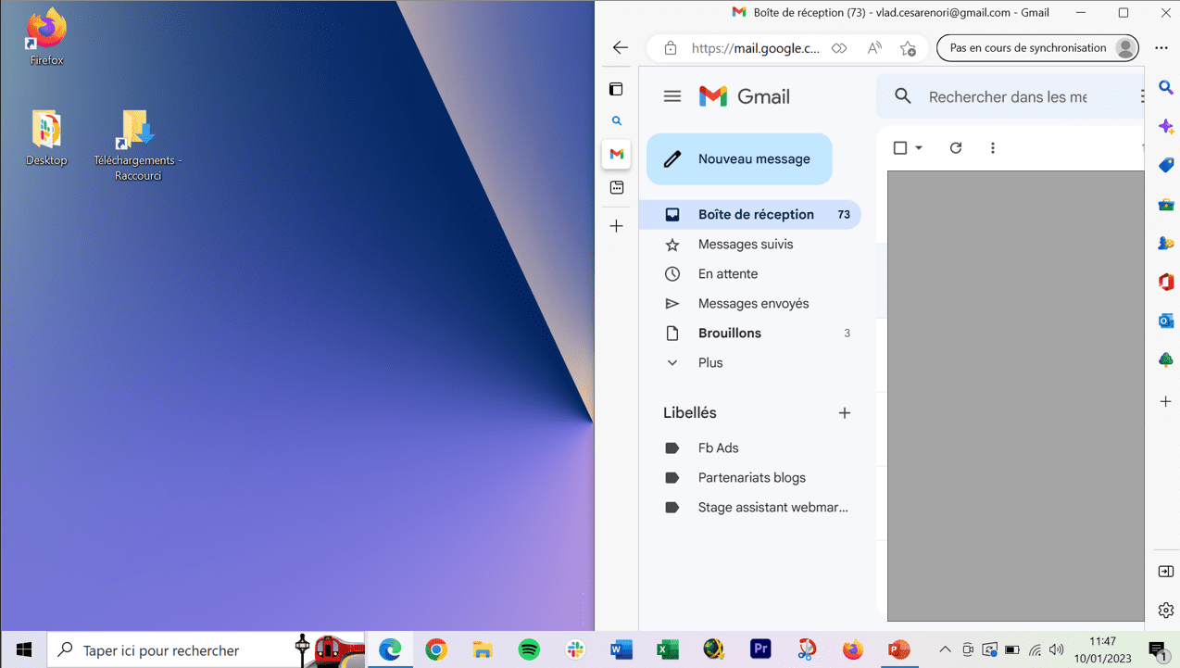
Task: Open the Edge sidebar Outlook icon
Action: [1166, 321]
